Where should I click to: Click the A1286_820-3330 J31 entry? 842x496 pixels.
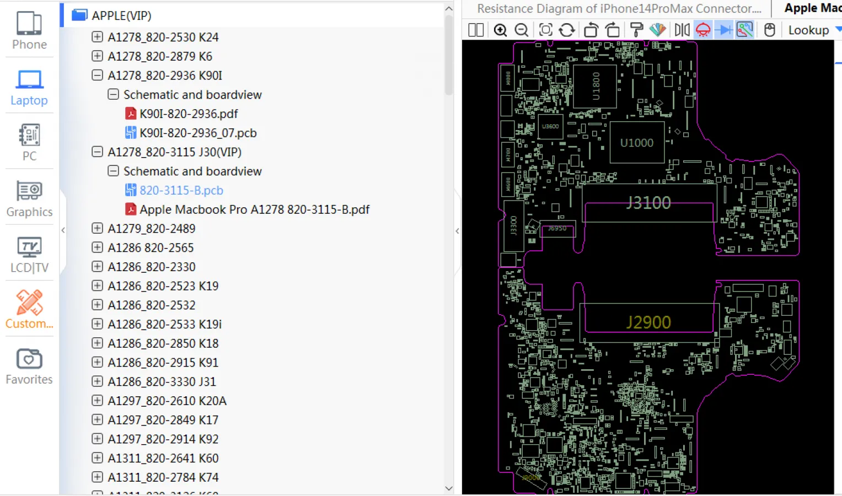pyautogui.click(x=162, y=381)
